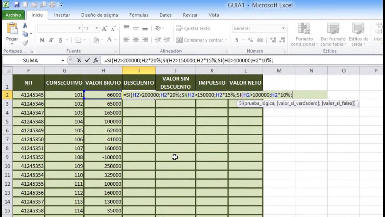The width and height of the screenshot is (385, 217).
Task: Toggle italic formatting (K)
Action: 51,40
